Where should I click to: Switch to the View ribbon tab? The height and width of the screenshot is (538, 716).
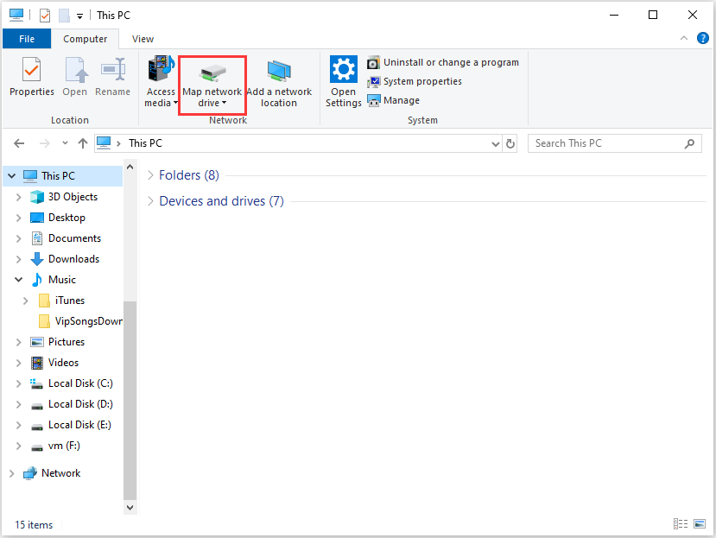click(x=142, y=38)
